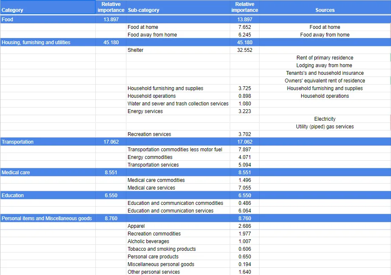391x275 pixels.
Task: Click 'Education and communication services' cell
Action: (178, 211)
